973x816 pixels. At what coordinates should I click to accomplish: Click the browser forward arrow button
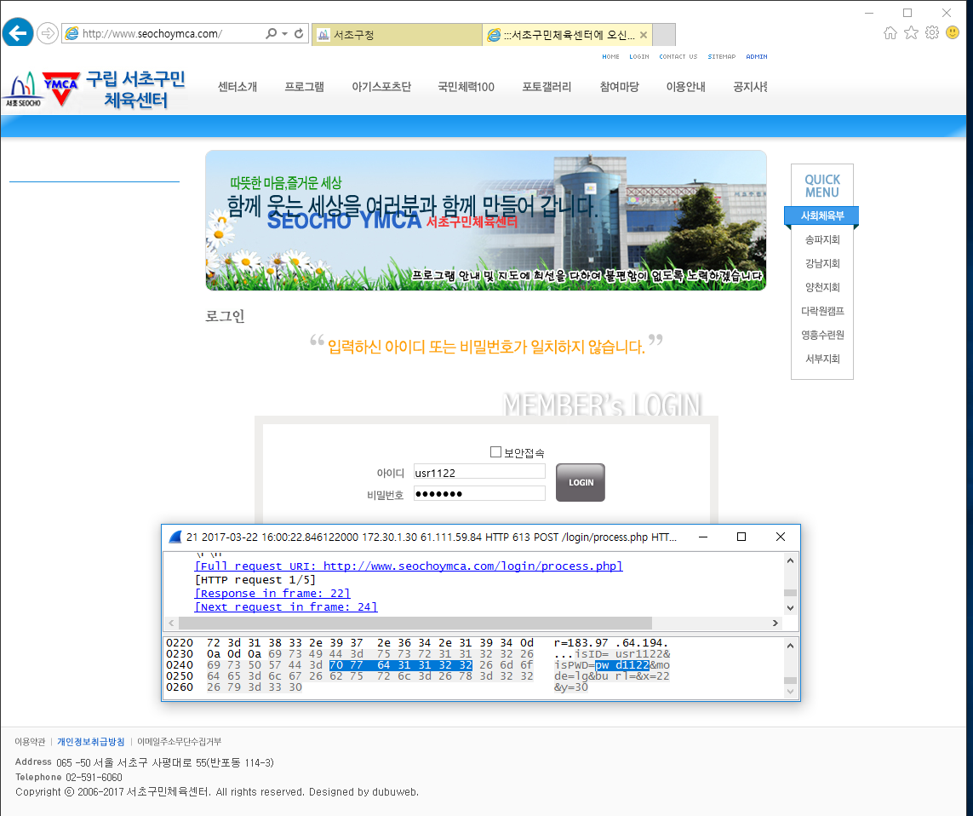point(47,33)
